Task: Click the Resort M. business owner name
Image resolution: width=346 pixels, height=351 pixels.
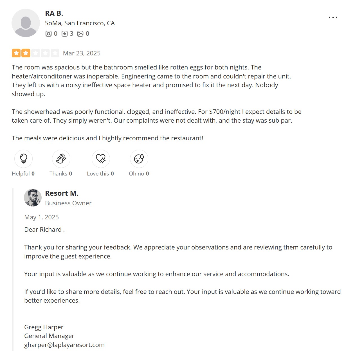Action: 62,193
